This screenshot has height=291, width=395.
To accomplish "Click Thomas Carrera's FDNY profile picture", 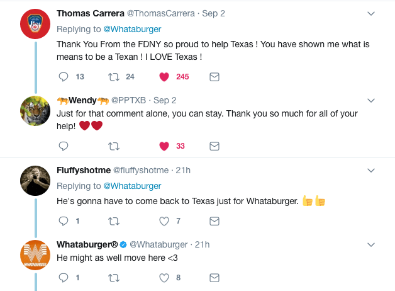I will pos(35,24).
